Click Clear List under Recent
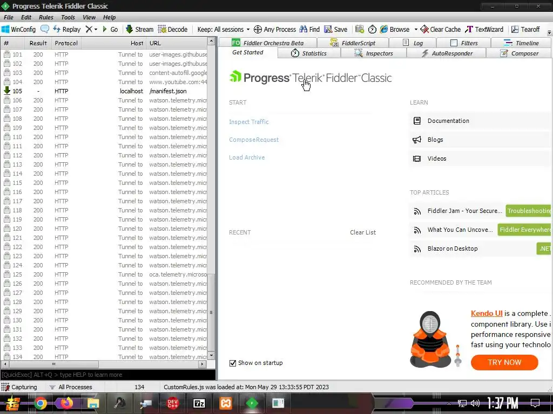Screen dimensions: 553x414 [362, 232]
